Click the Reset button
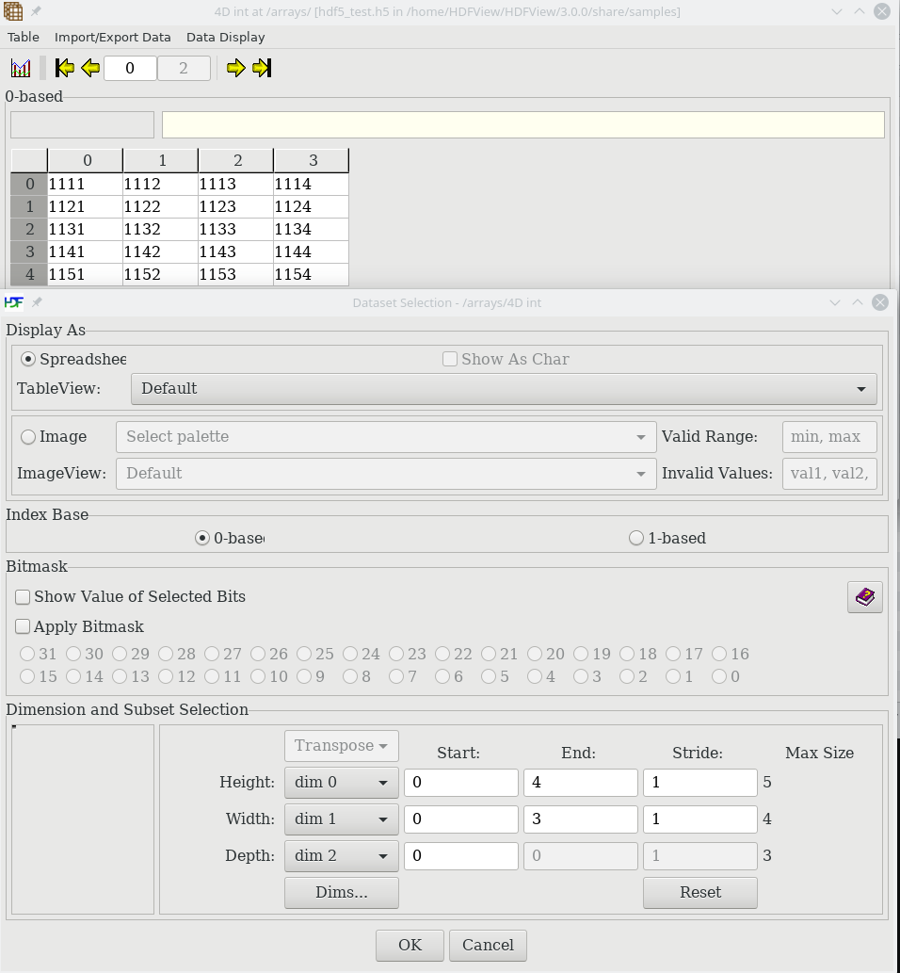The image size is (900, 973). coord(700,892)
